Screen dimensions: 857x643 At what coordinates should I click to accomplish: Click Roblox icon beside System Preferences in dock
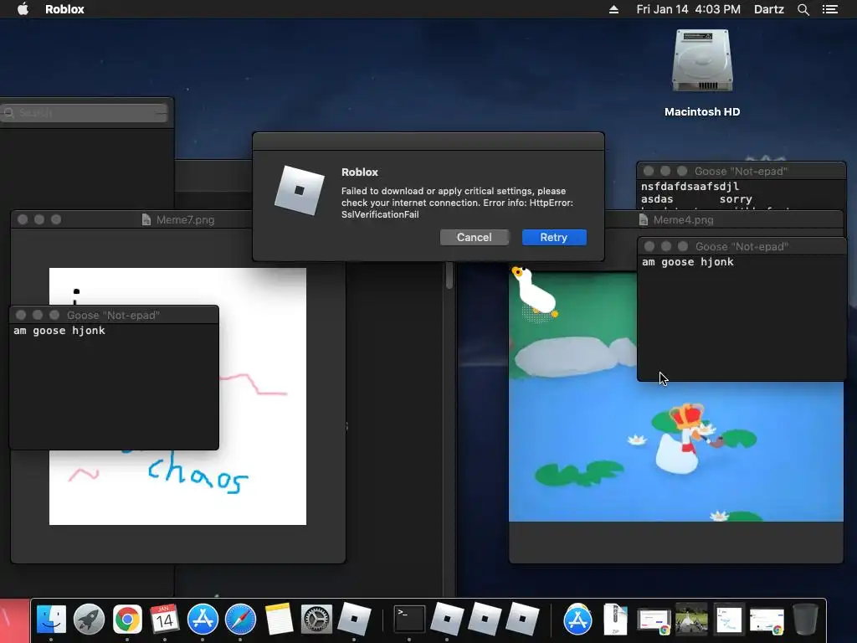(354, 620)
